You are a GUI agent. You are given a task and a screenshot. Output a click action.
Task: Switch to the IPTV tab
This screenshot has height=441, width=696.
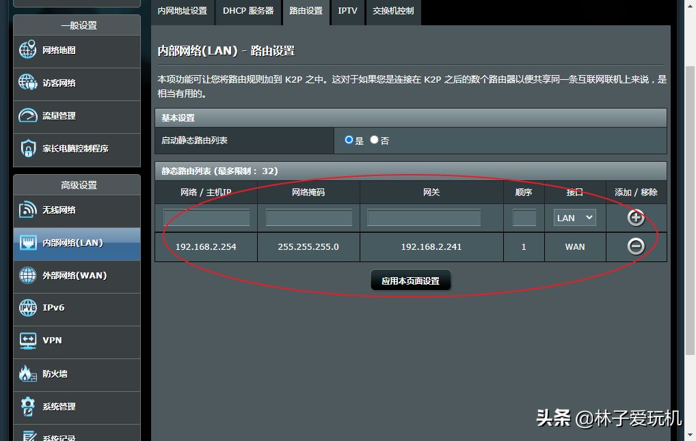[x=347, y=11]
